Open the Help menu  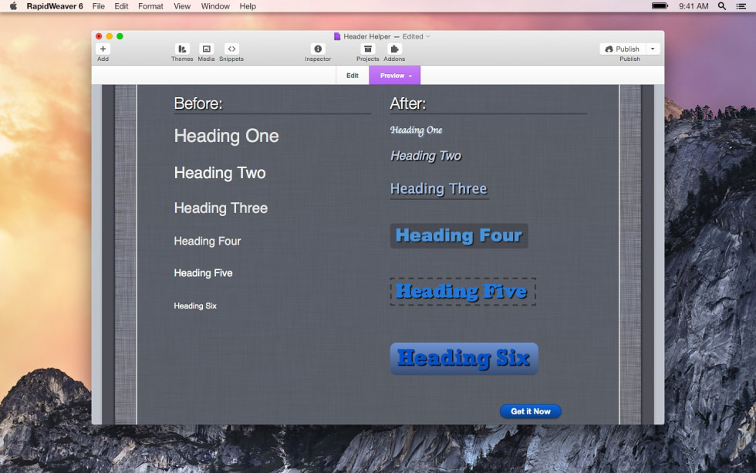pyautogui.click(x=248, y=6)
